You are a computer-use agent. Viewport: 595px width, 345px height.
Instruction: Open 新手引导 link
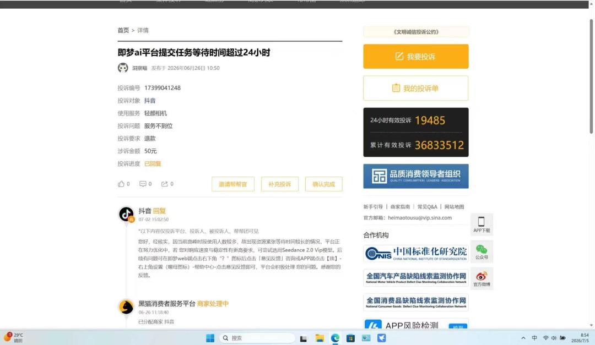(x=373, y=207)
